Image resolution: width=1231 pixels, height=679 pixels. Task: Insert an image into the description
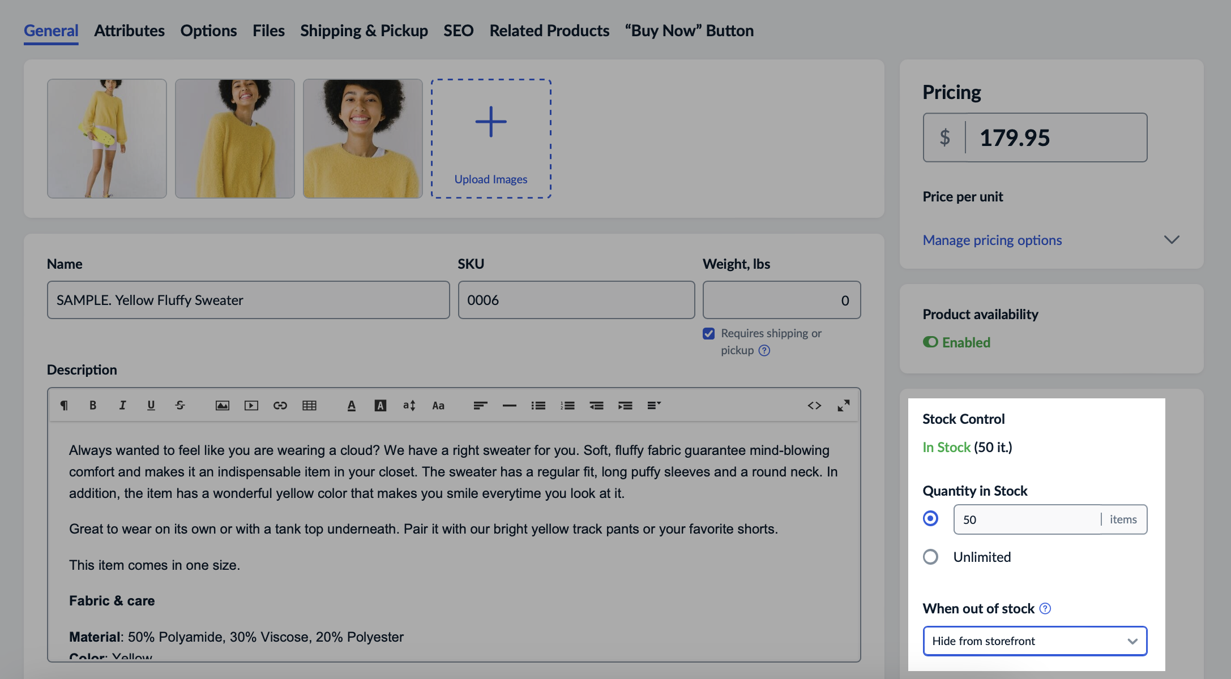coord(222,405)
